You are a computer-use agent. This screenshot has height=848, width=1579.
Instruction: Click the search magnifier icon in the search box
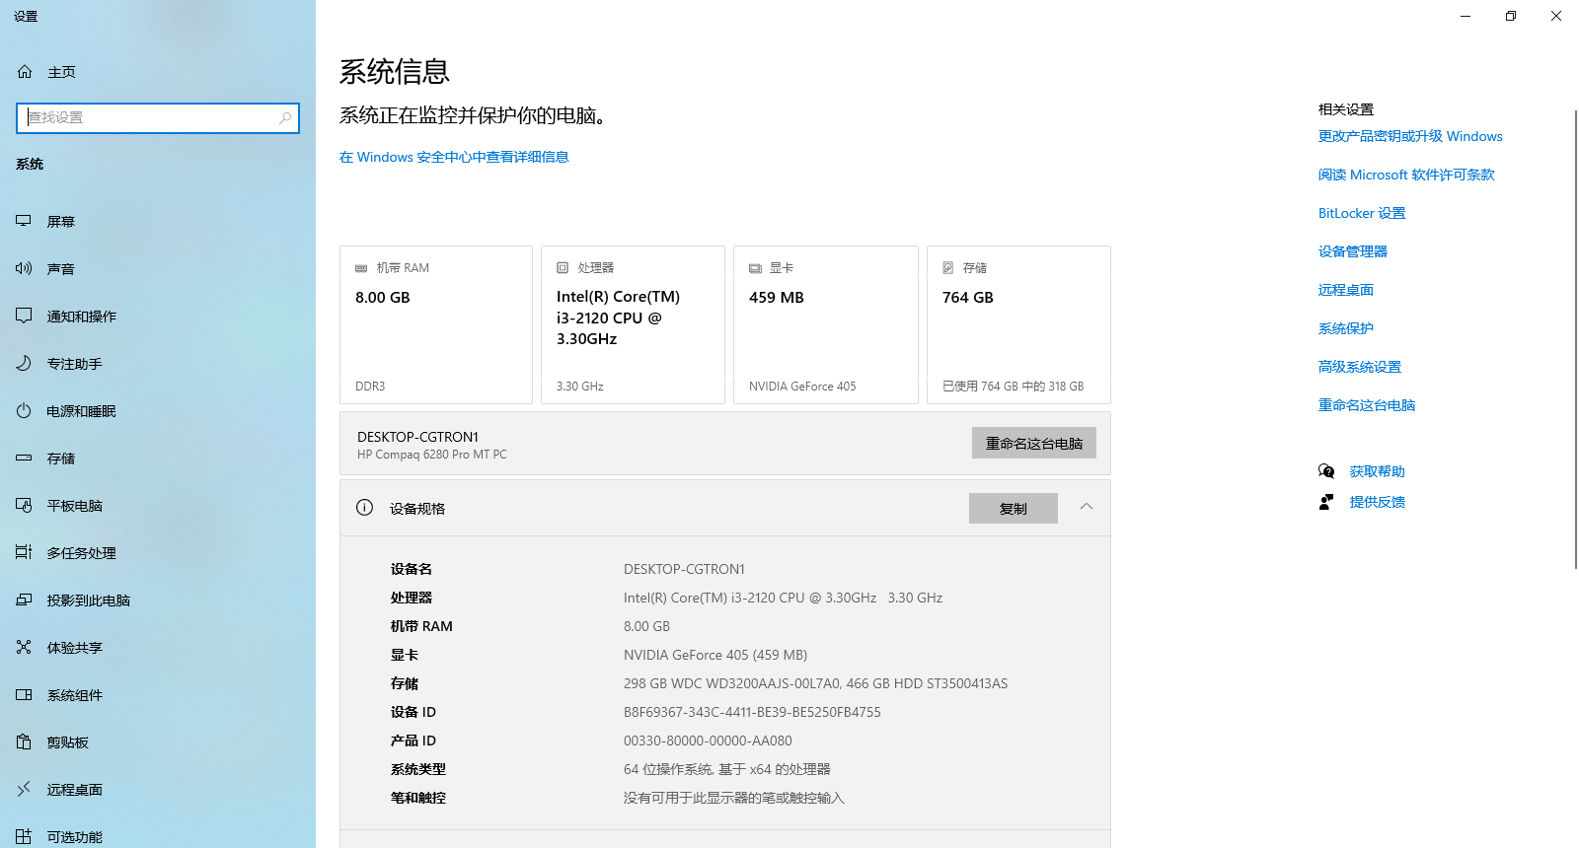285,118
